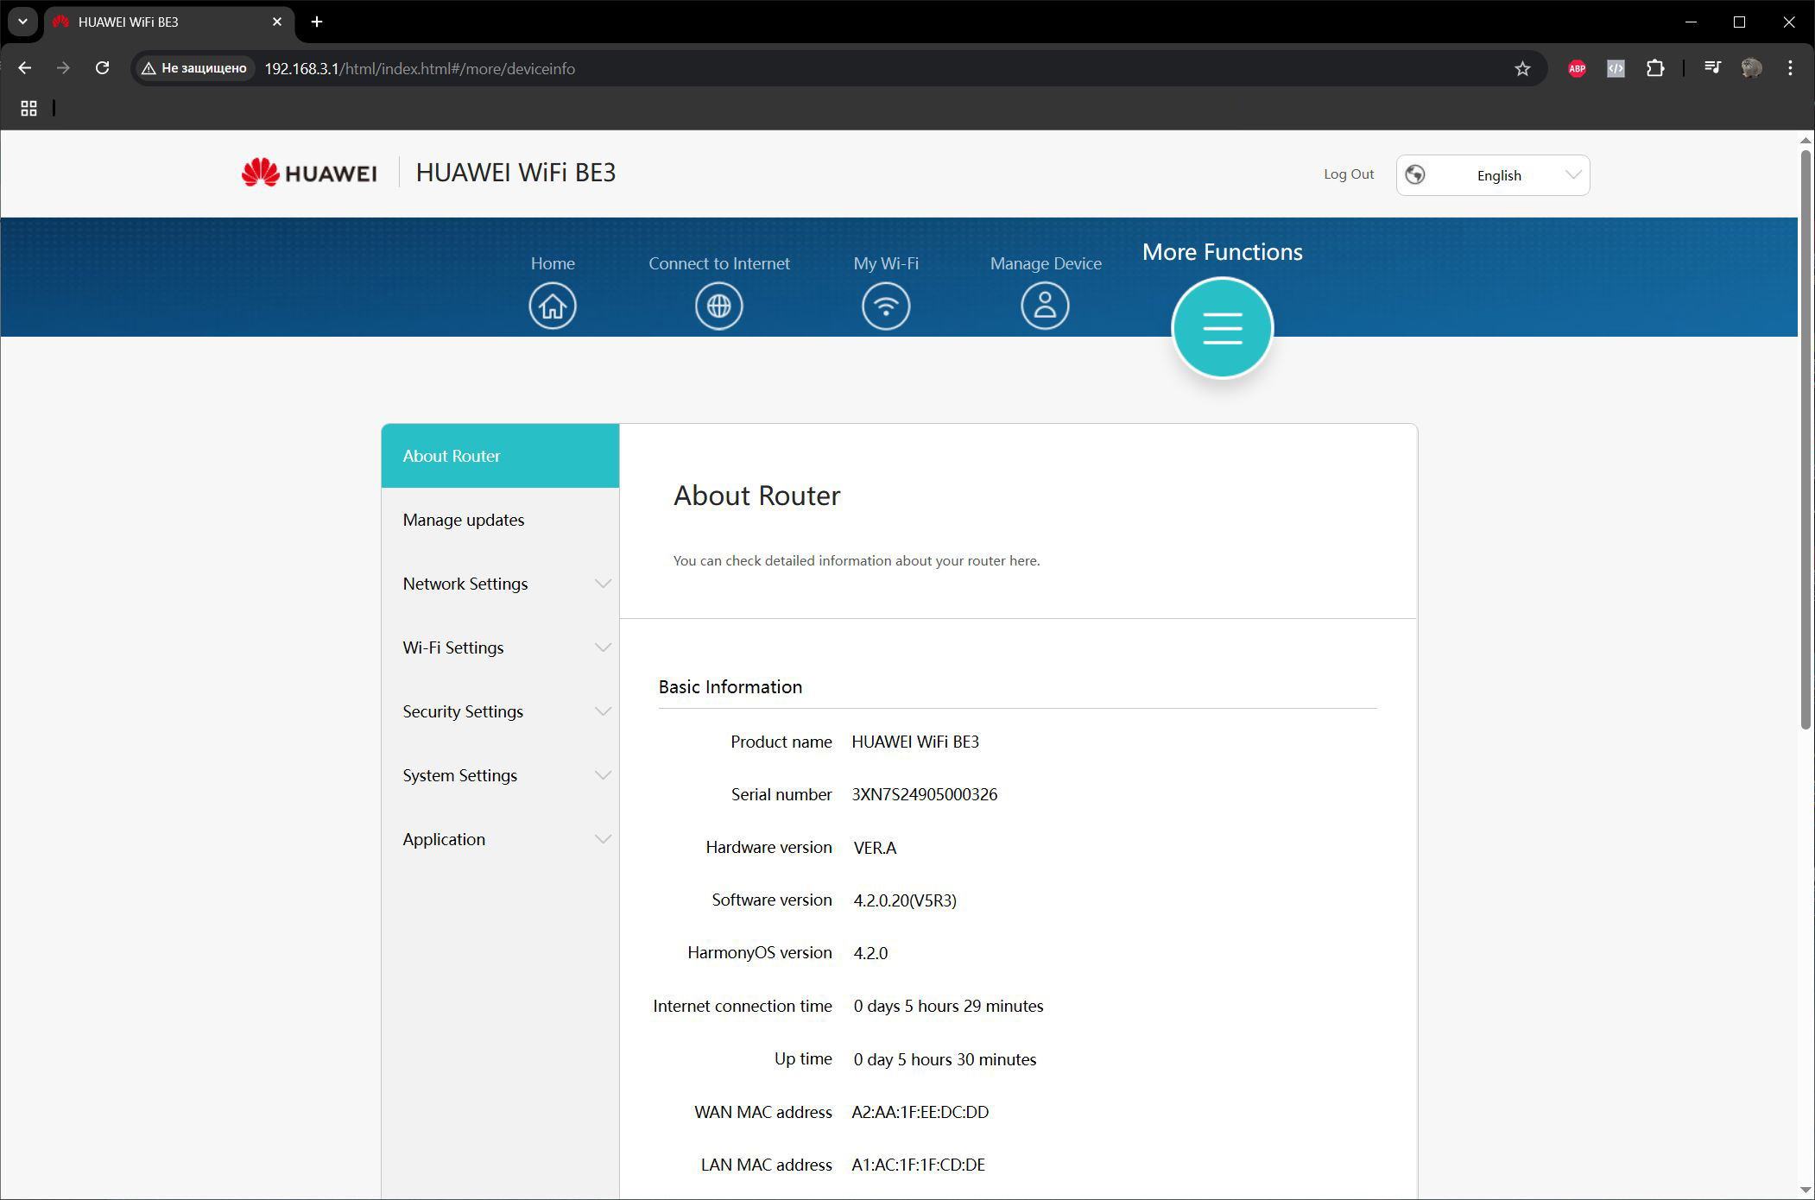Go back using browser back arrow

point(24,68)
